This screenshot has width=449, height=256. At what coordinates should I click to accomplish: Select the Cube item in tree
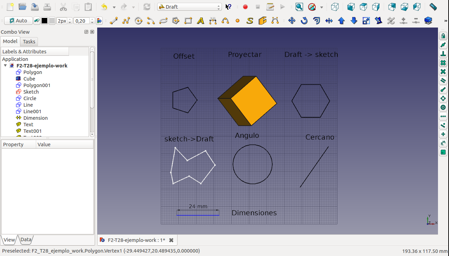pos(29,79)
